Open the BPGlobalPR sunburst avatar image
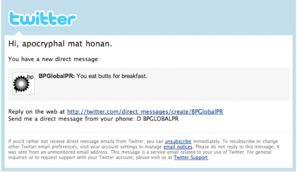 point(23,83)
